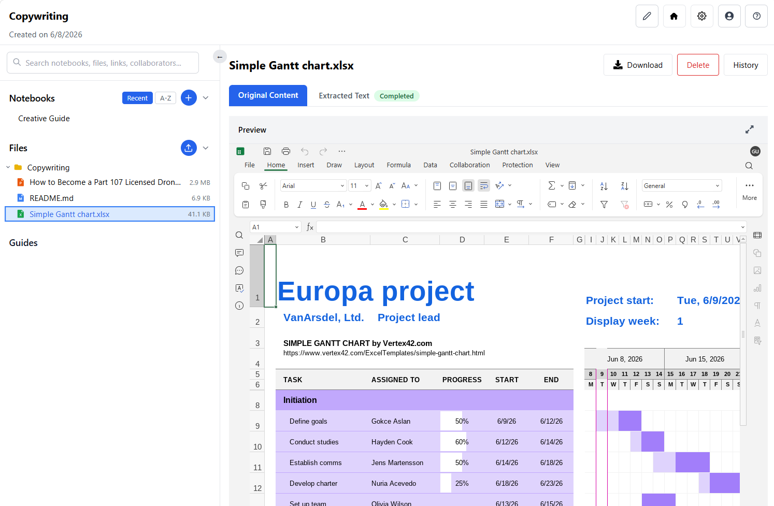Expand the Files section chevron

coord(206,148)
